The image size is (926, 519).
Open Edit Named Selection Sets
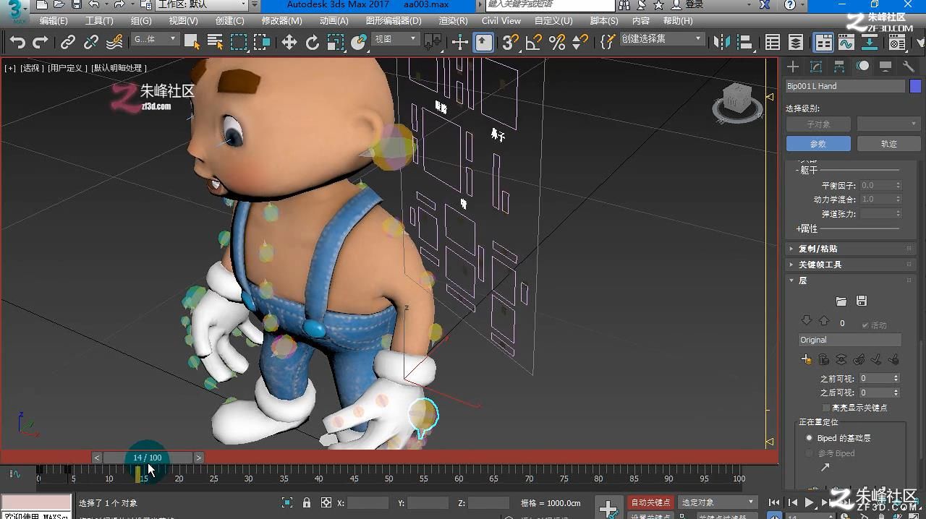[x=608, y=43]
